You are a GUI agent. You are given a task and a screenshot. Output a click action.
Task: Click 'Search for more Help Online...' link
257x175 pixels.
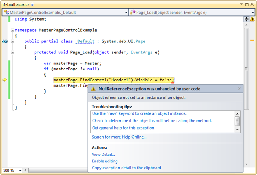[119, 137]
